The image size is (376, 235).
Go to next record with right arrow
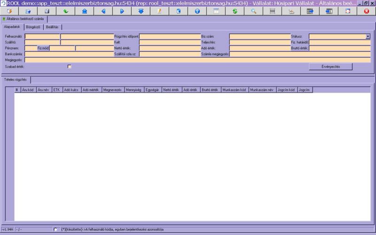click(122, 11)
